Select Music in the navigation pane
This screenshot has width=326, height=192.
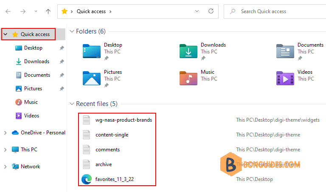pos(31,102)
